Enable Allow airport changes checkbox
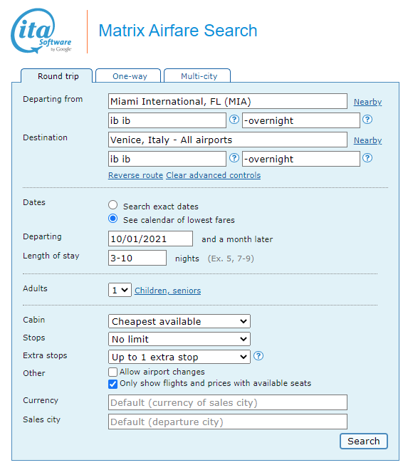 click(113, 372)
